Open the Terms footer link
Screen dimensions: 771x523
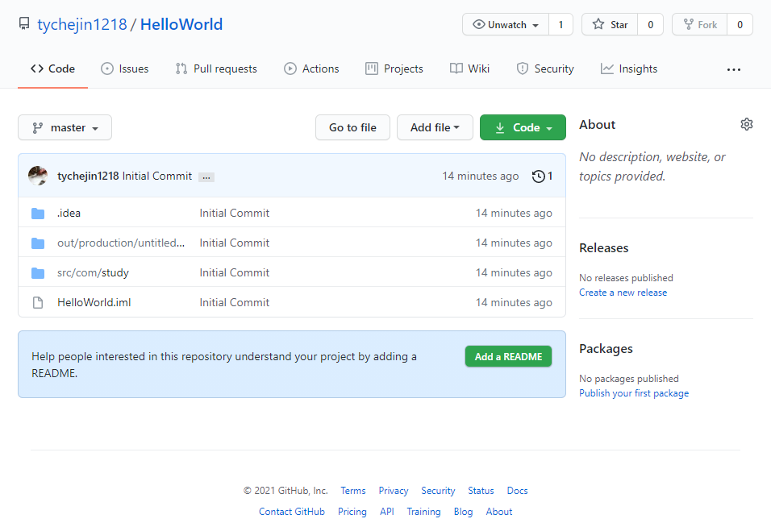[x=353, y=491]
